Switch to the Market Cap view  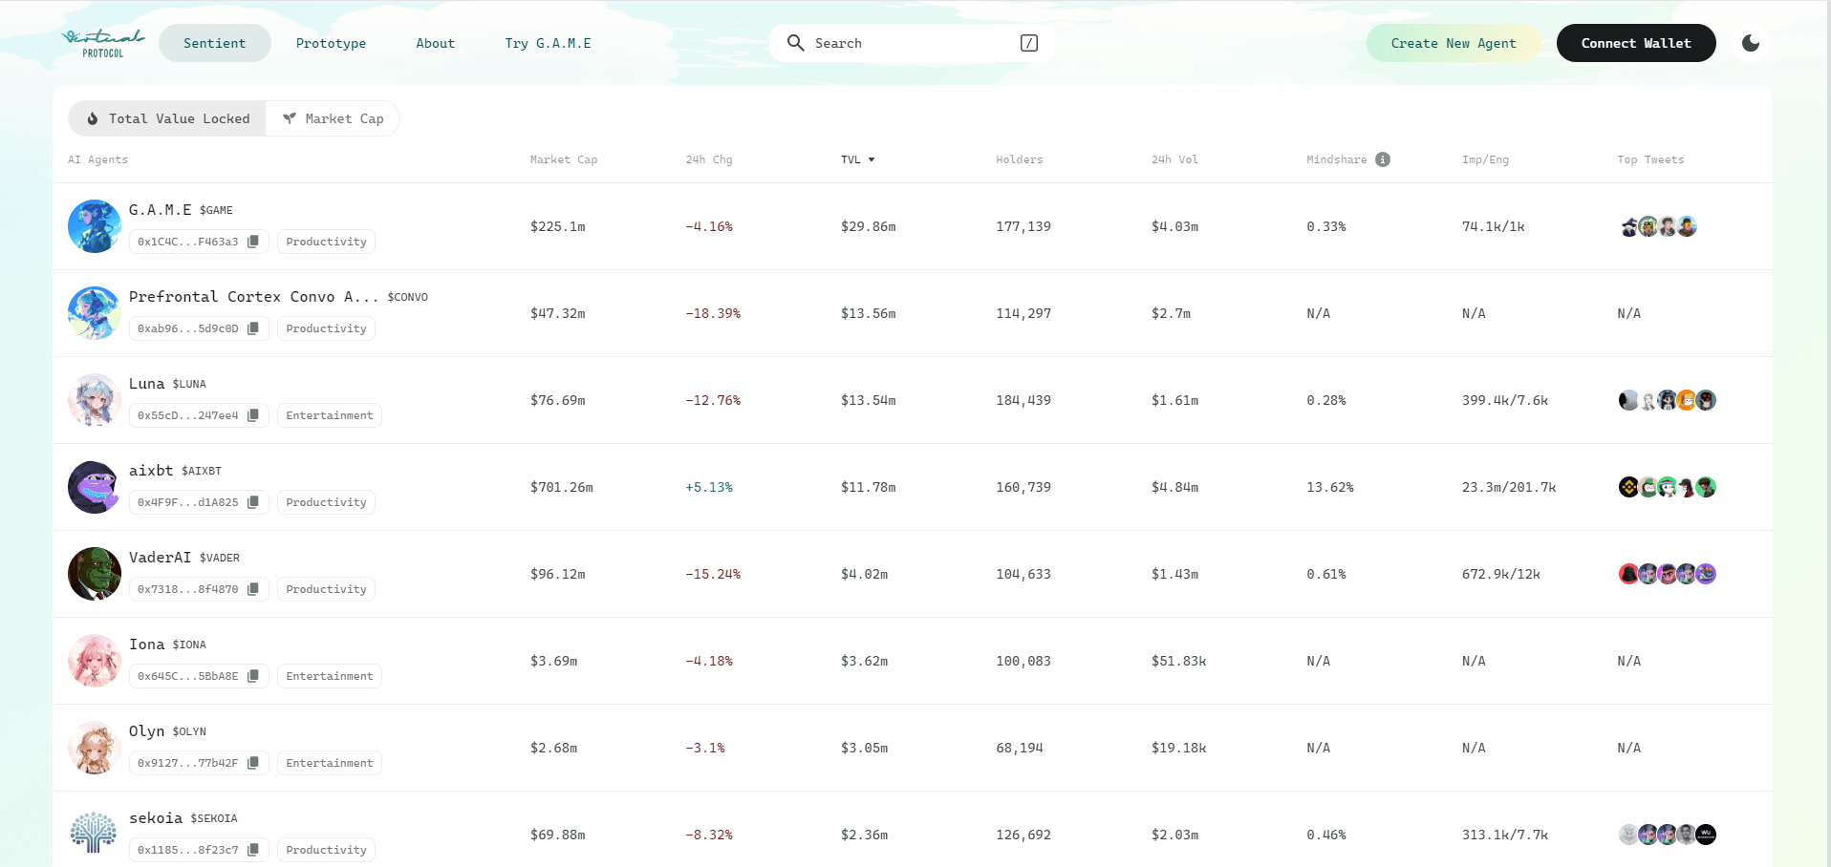[334, 118]
